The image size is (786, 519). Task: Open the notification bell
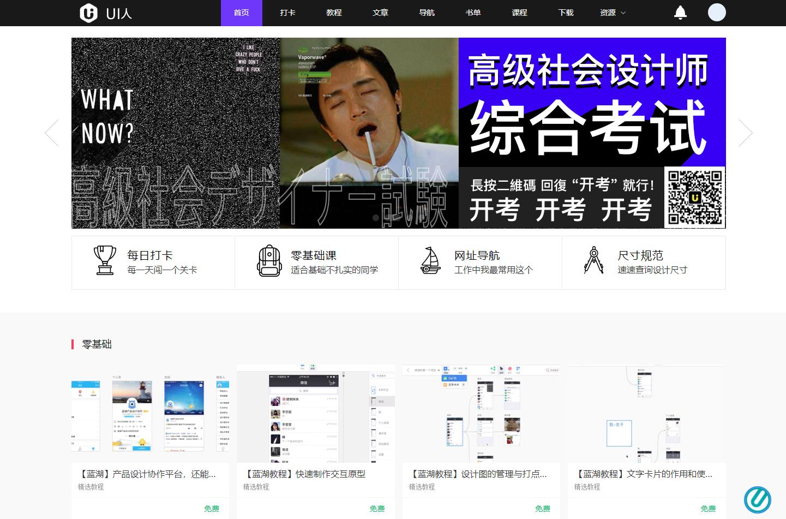(680, 13)
